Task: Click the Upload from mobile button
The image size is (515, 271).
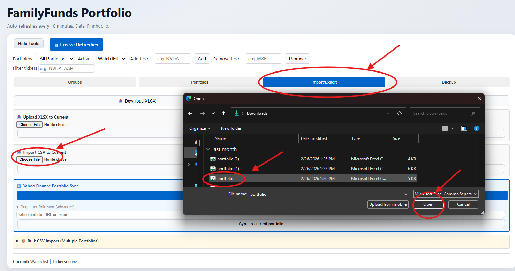Action: coord(388,204)
